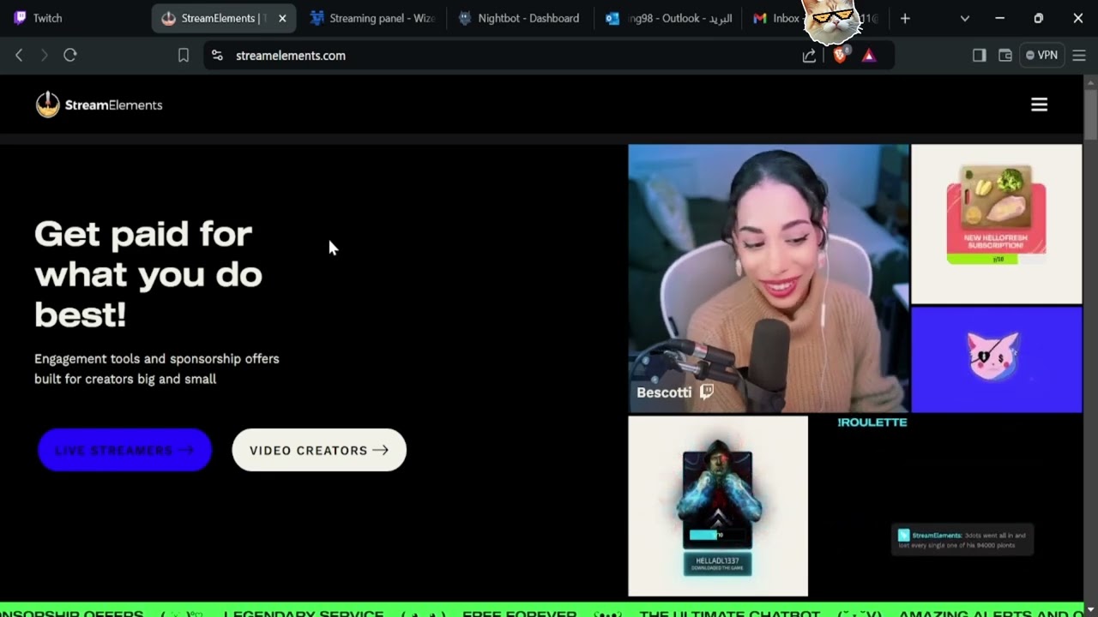Select the Streaming panel tab
Viewport: 1098px width, 617px height.
372,18
